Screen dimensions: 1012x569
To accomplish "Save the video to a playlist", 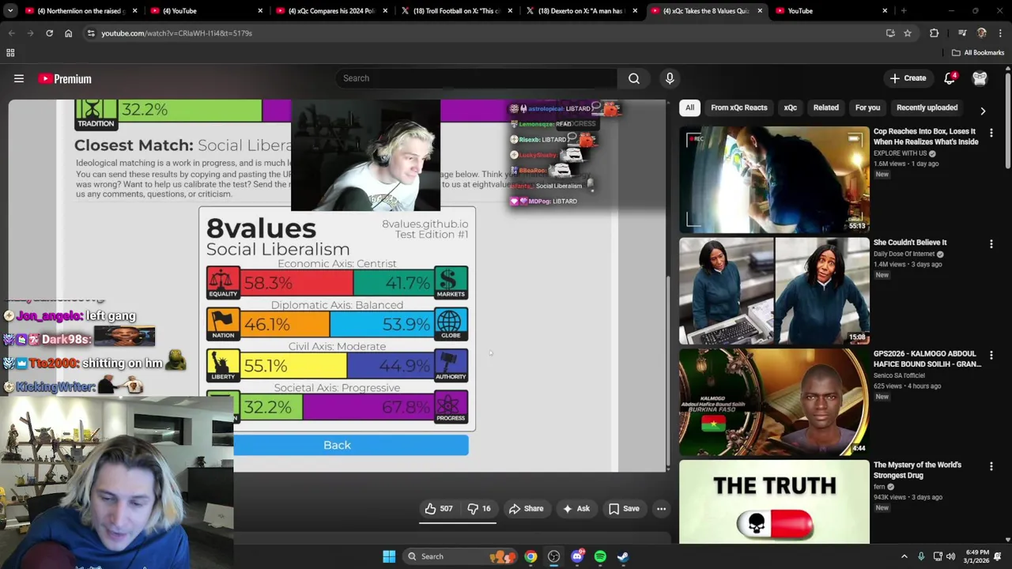I will (624, 509).
